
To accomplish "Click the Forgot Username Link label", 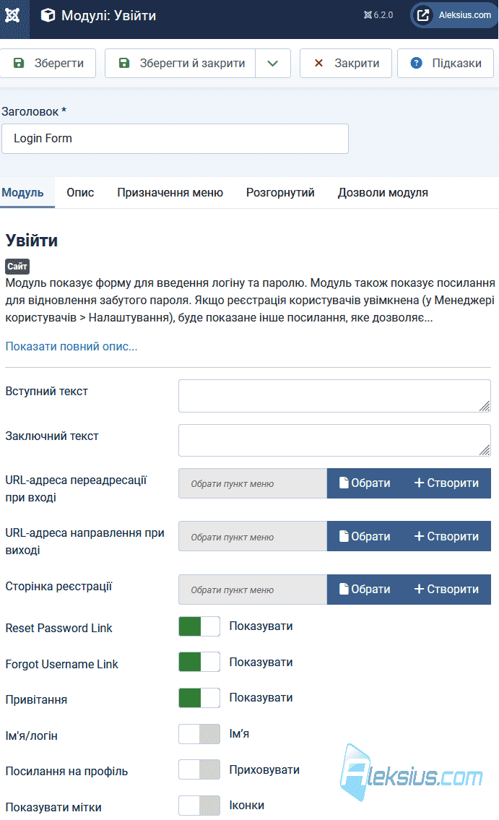I will pyautogui.click(x=61, y=664).
